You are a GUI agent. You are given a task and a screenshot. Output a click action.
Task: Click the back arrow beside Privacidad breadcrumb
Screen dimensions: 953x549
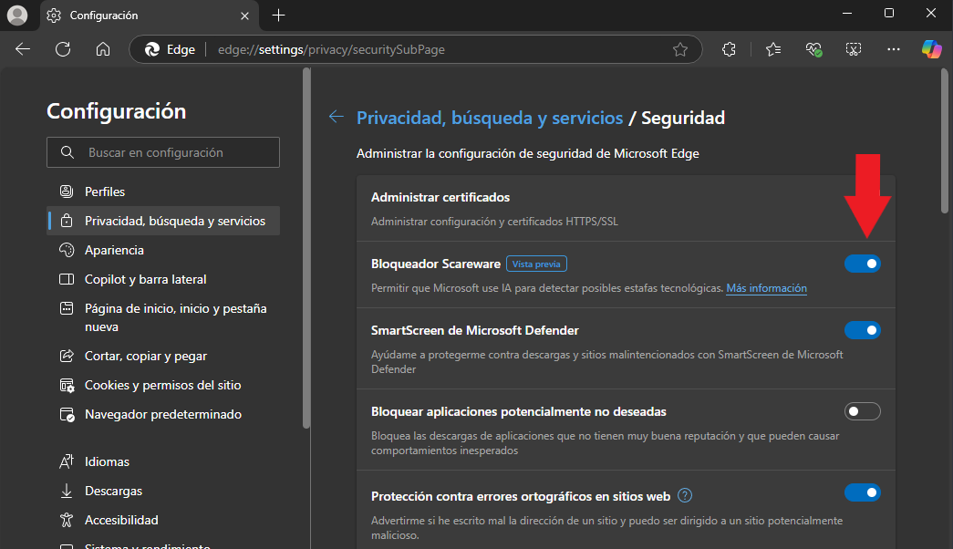pos(337,117)
